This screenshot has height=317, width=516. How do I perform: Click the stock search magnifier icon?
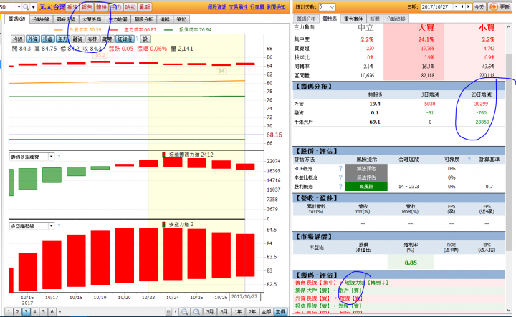coord(25,7)
